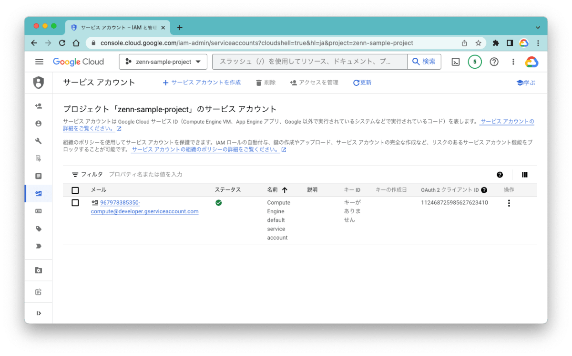Focus the resource search field
Screen dimensions: 572x356
310,62
